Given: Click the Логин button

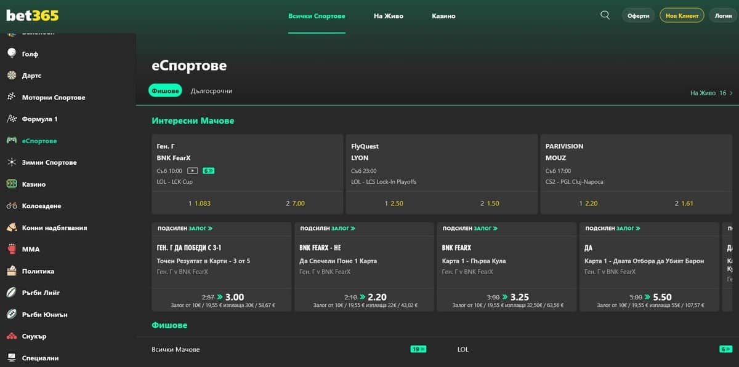Looking at the screenshot, I should point(723,15).
